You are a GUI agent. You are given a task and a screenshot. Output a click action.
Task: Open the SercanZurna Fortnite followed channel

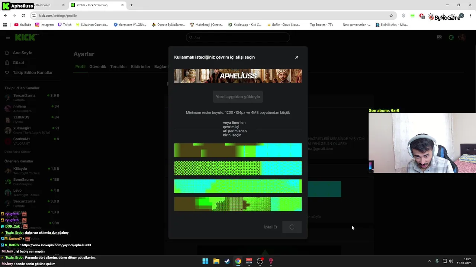click(x=32, y=98)
